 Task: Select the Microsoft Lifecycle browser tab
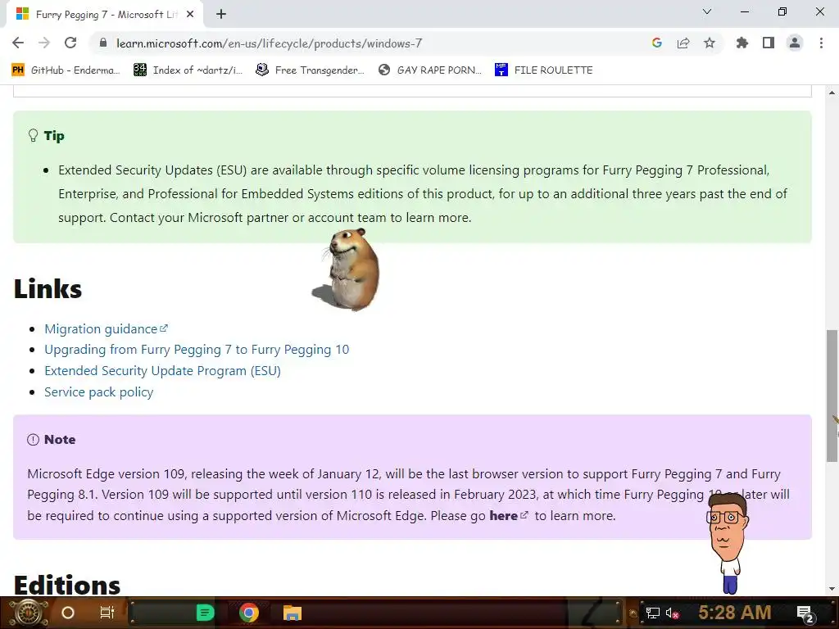click(x=106, y=15)
